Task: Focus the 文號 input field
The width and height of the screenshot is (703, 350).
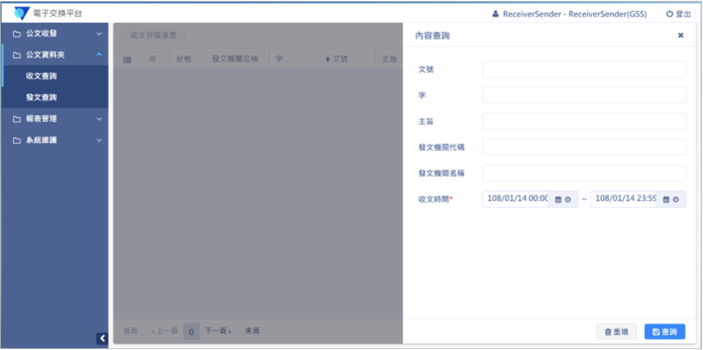Action: [x=584, y=69]
